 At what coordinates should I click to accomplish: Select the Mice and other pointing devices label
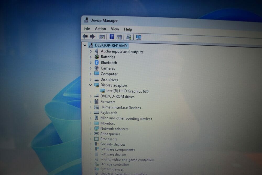(126, 118)
